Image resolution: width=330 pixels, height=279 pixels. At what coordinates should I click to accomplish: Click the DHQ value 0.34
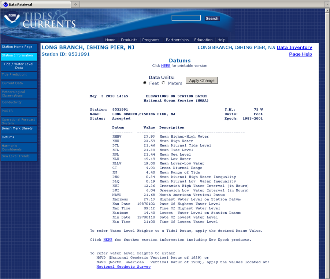point(151,177)
